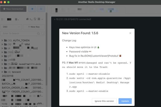The image size is (161, 107).
Task: Click the magnifier search icon
Action: pyautogui.click(x=38, y=34)
